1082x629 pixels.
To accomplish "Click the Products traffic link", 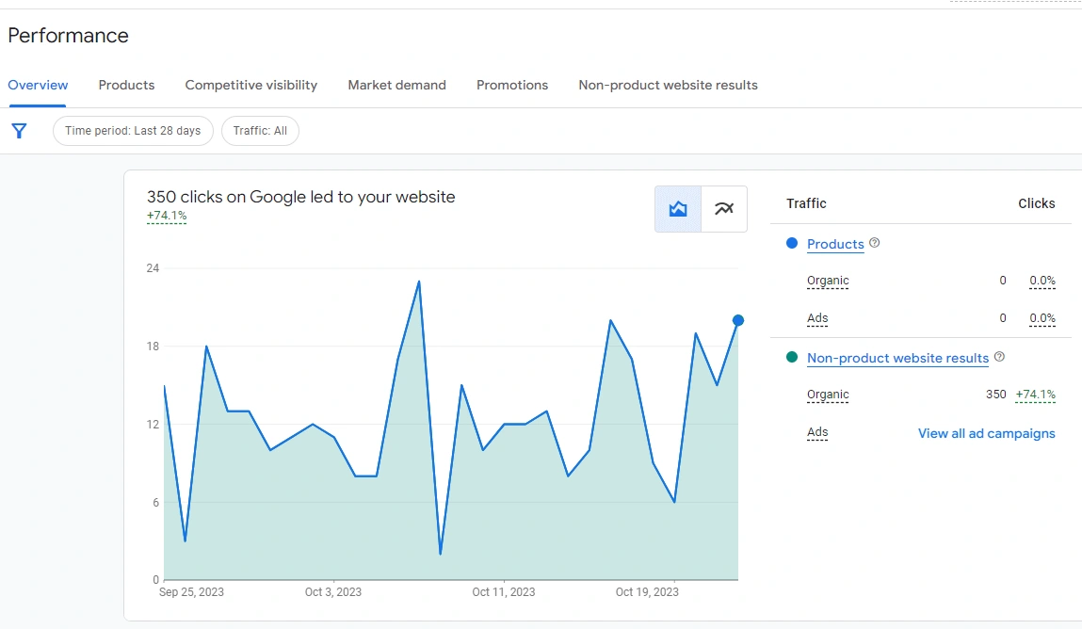I will 835,244.
